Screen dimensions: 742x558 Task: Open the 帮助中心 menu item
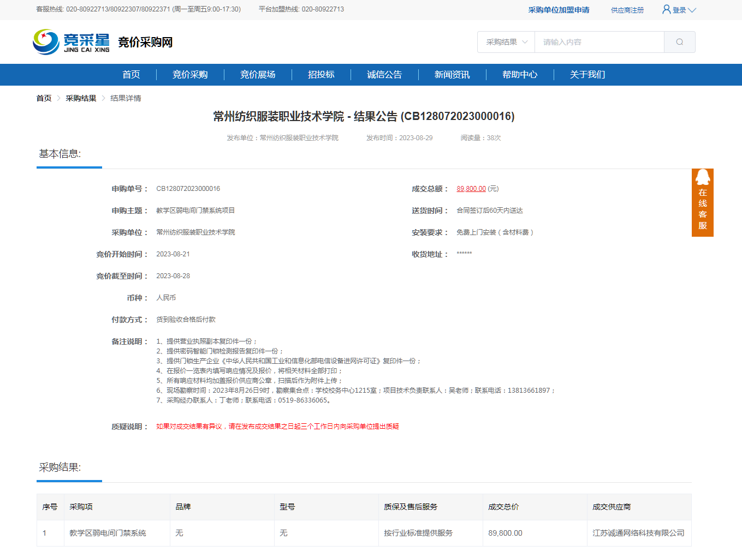point(520,75)
